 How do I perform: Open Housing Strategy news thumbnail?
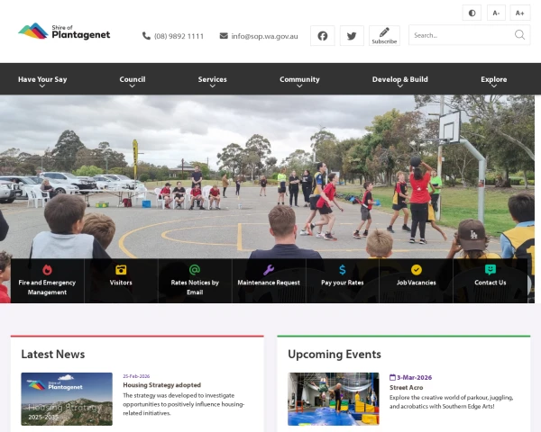click(x=67, y=399)
